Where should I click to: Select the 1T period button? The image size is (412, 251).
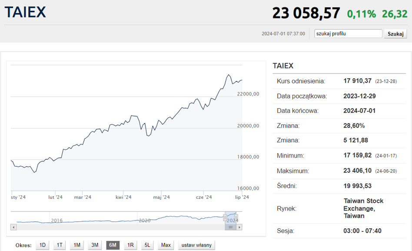(x=60, y=245)
